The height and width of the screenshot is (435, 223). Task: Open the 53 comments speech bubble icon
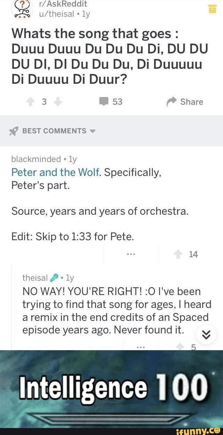[x=104, y=102]
